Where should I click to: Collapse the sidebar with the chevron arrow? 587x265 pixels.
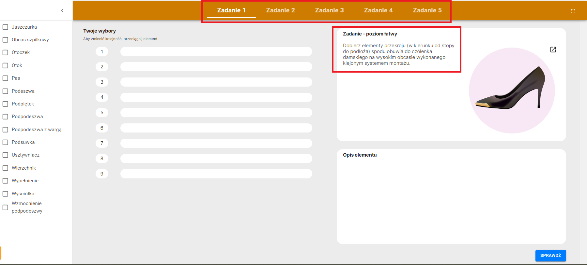[62, 10]
